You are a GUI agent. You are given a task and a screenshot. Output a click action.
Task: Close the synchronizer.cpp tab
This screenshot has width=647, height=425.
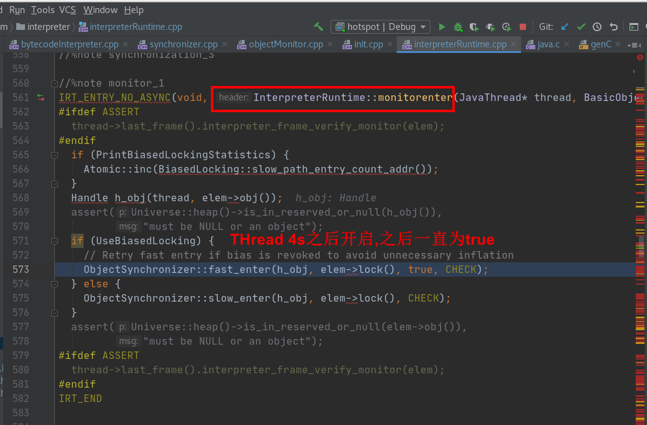point(225,44)
